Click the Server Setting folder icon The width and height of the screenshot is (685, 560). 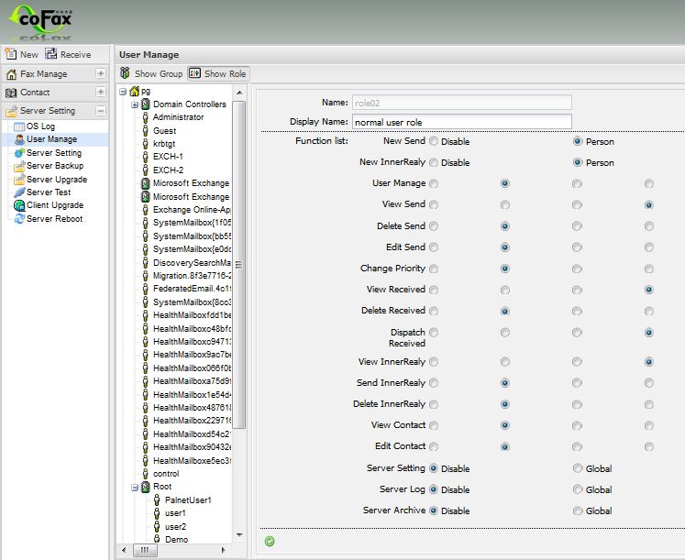click(x=11, y=111)
